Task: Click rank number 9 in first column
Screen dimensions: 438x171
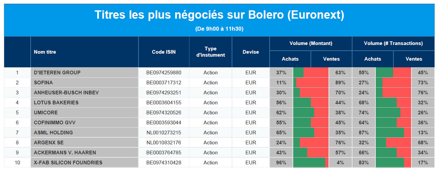Action: (17, 153)
